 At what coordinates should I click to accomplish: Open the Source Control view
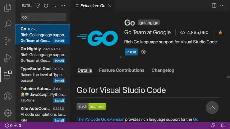pos(8,41)
